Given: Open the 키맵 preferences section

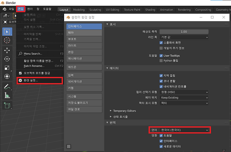Looking at the screenshot, I should pyautogui.click(x=84, y=88).
